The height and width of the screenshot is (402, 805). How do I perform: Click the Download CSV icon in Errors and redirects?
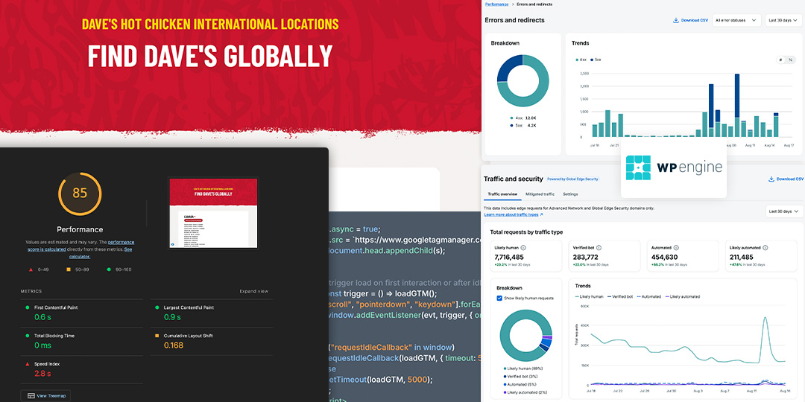pos(675,21)
